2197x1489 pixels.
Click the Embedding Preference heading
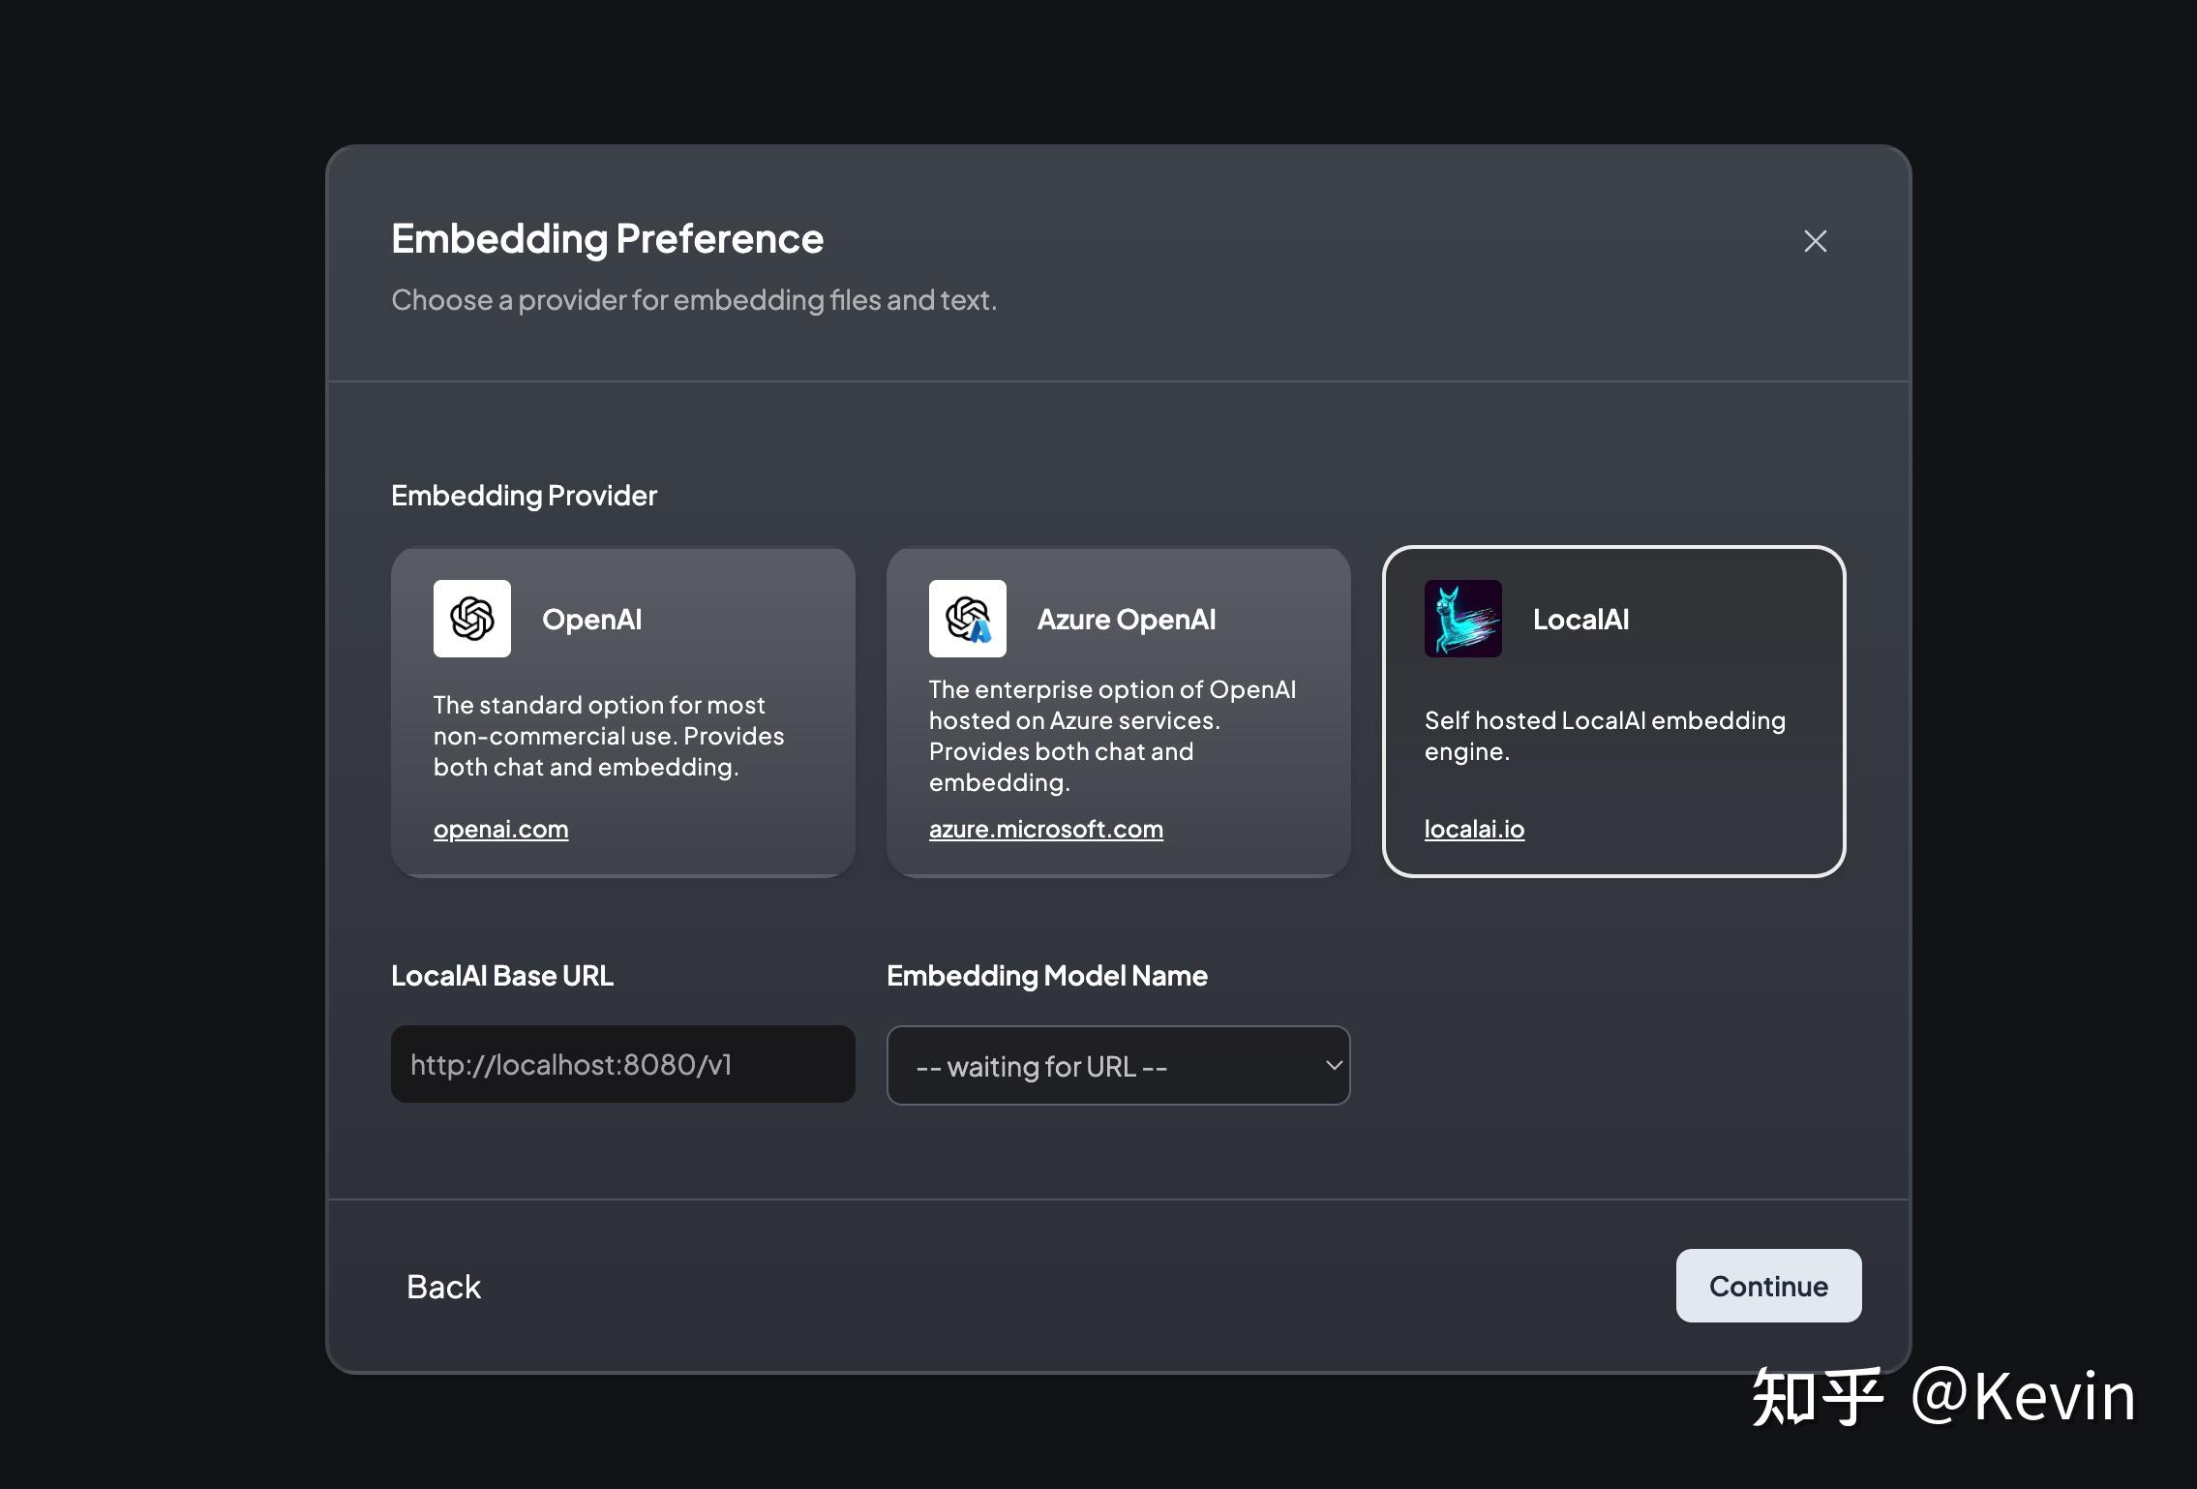[607, 239]
